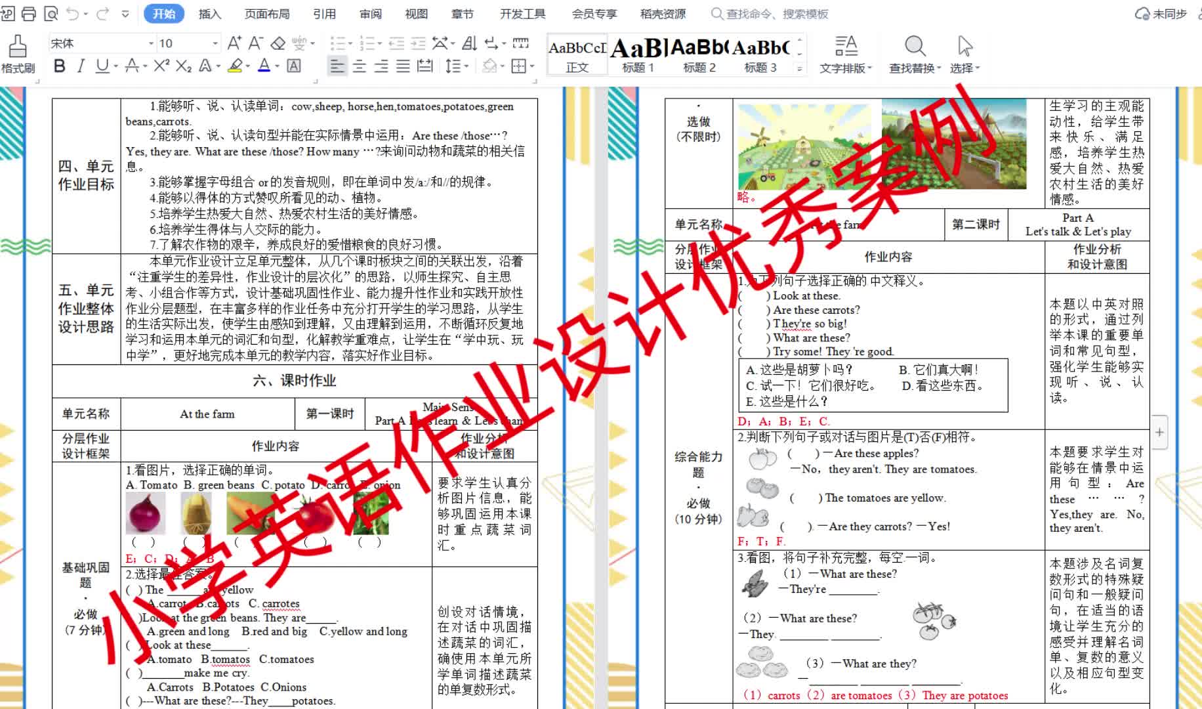Clear formatting with the eraser icon
1202x709 pixels.
click(x=278, y=43)
